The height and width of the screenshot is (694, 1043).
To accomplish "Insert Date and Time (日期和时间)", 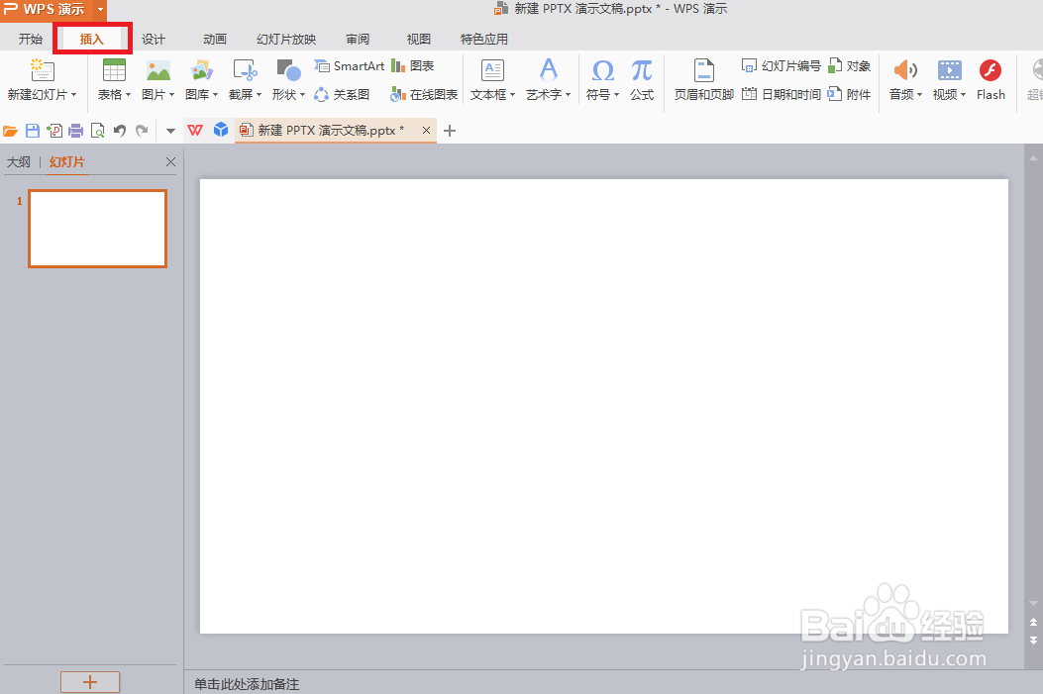I will click(x=781, y=94).
